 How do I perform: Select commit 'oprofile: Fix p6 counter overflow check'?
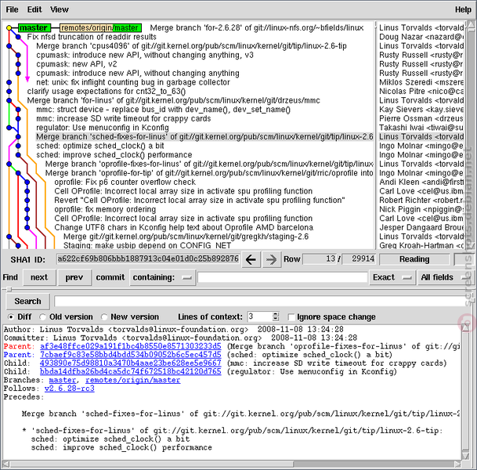point(125,183)
